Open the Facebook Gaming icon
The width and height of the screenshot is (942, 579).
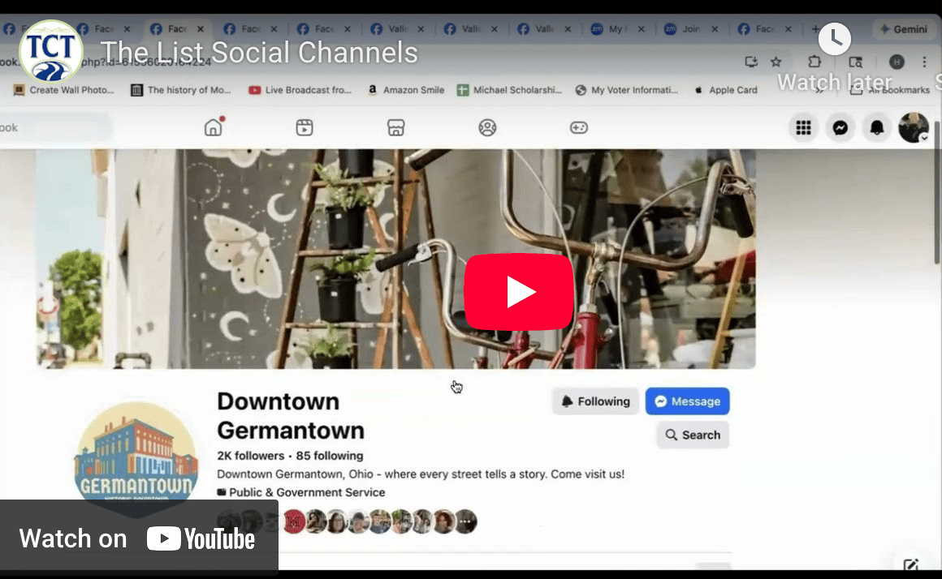tap(578, 127)
